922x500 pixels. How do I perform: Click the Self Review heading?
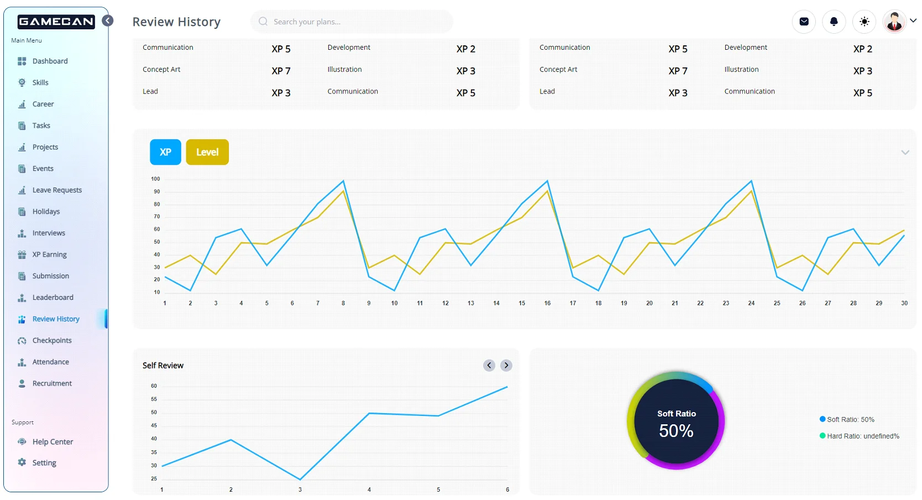163,366
